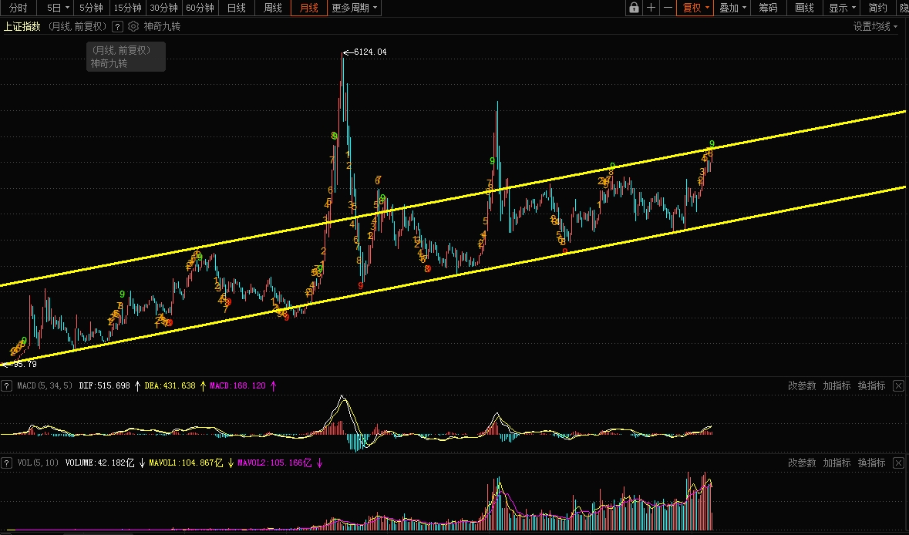Open the help icon beside 上证指数 title

click(x=117, y=26)
